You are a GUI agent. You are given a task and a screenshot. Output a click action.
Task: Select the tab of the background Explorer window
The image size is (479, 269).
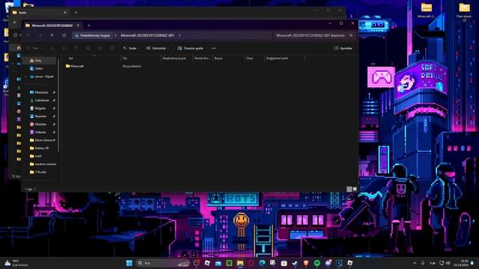39,13
